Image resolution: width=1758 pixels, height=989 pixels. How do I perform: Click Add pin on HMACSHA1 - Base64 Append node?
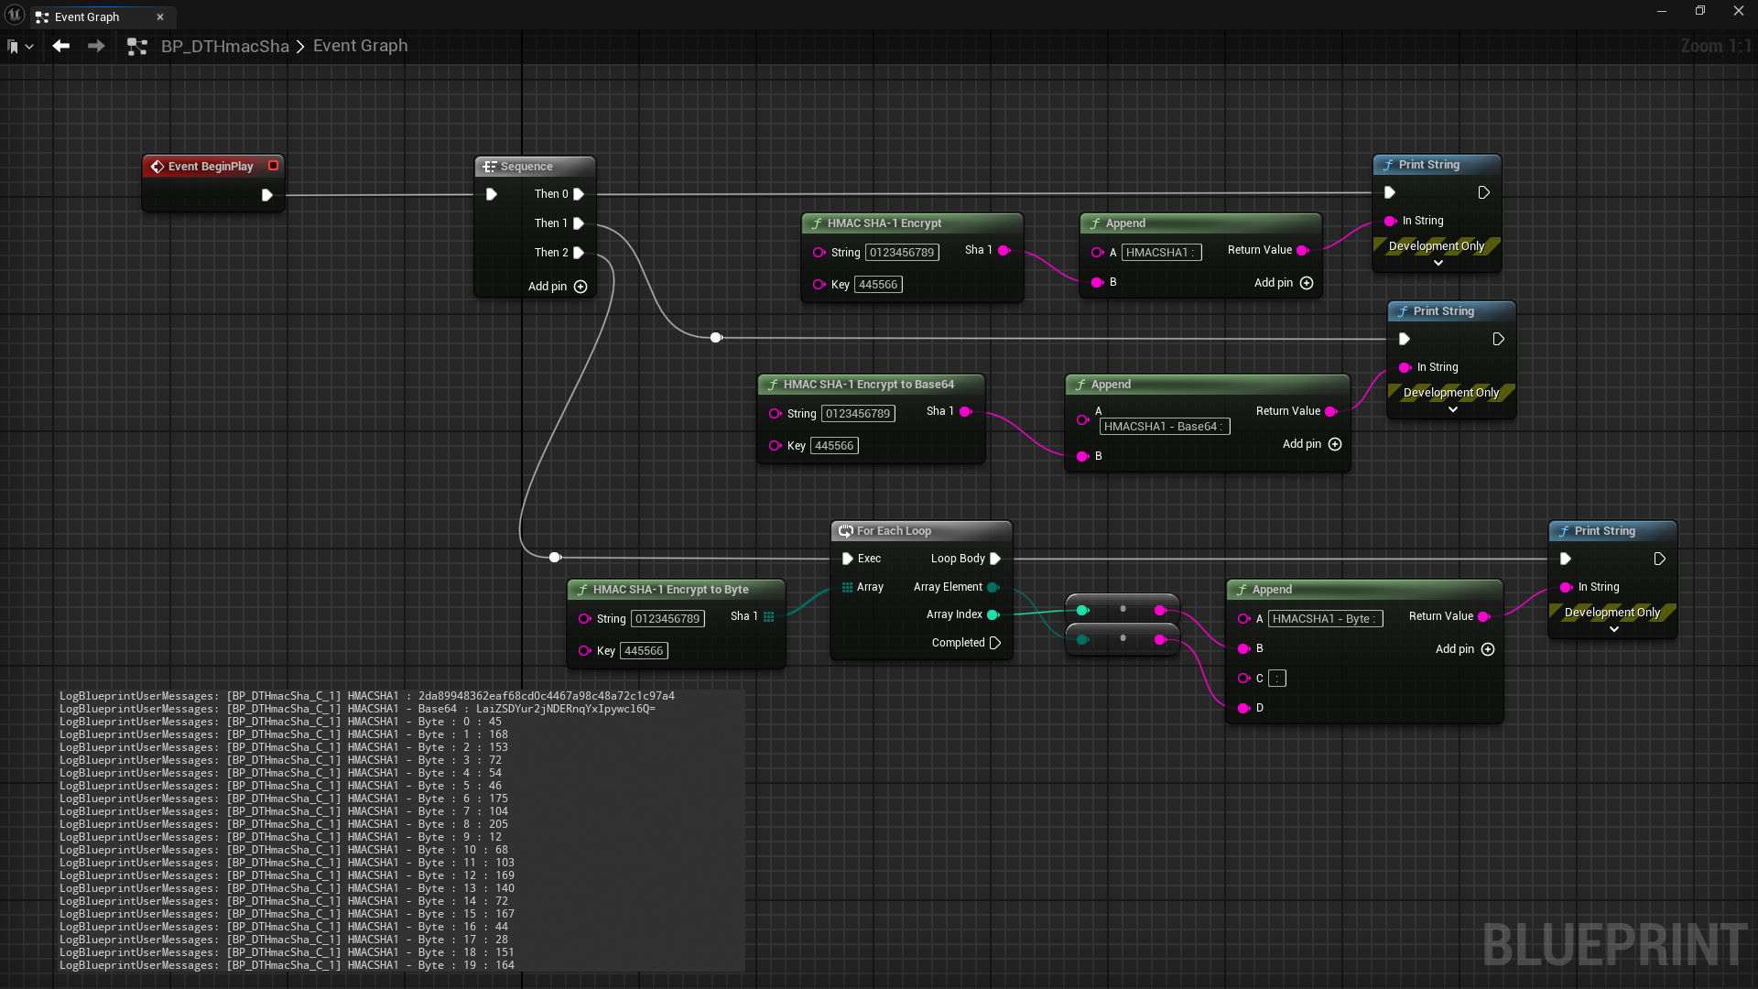[x=1334, y=444]
